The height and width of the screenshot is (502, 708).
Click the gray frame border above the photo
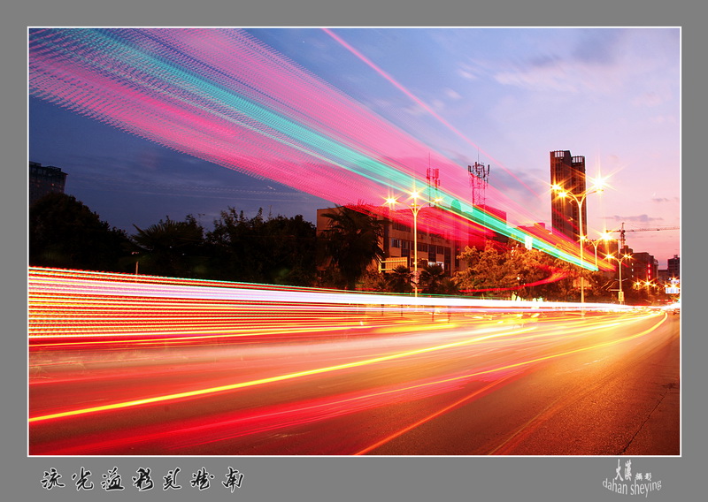354,13
